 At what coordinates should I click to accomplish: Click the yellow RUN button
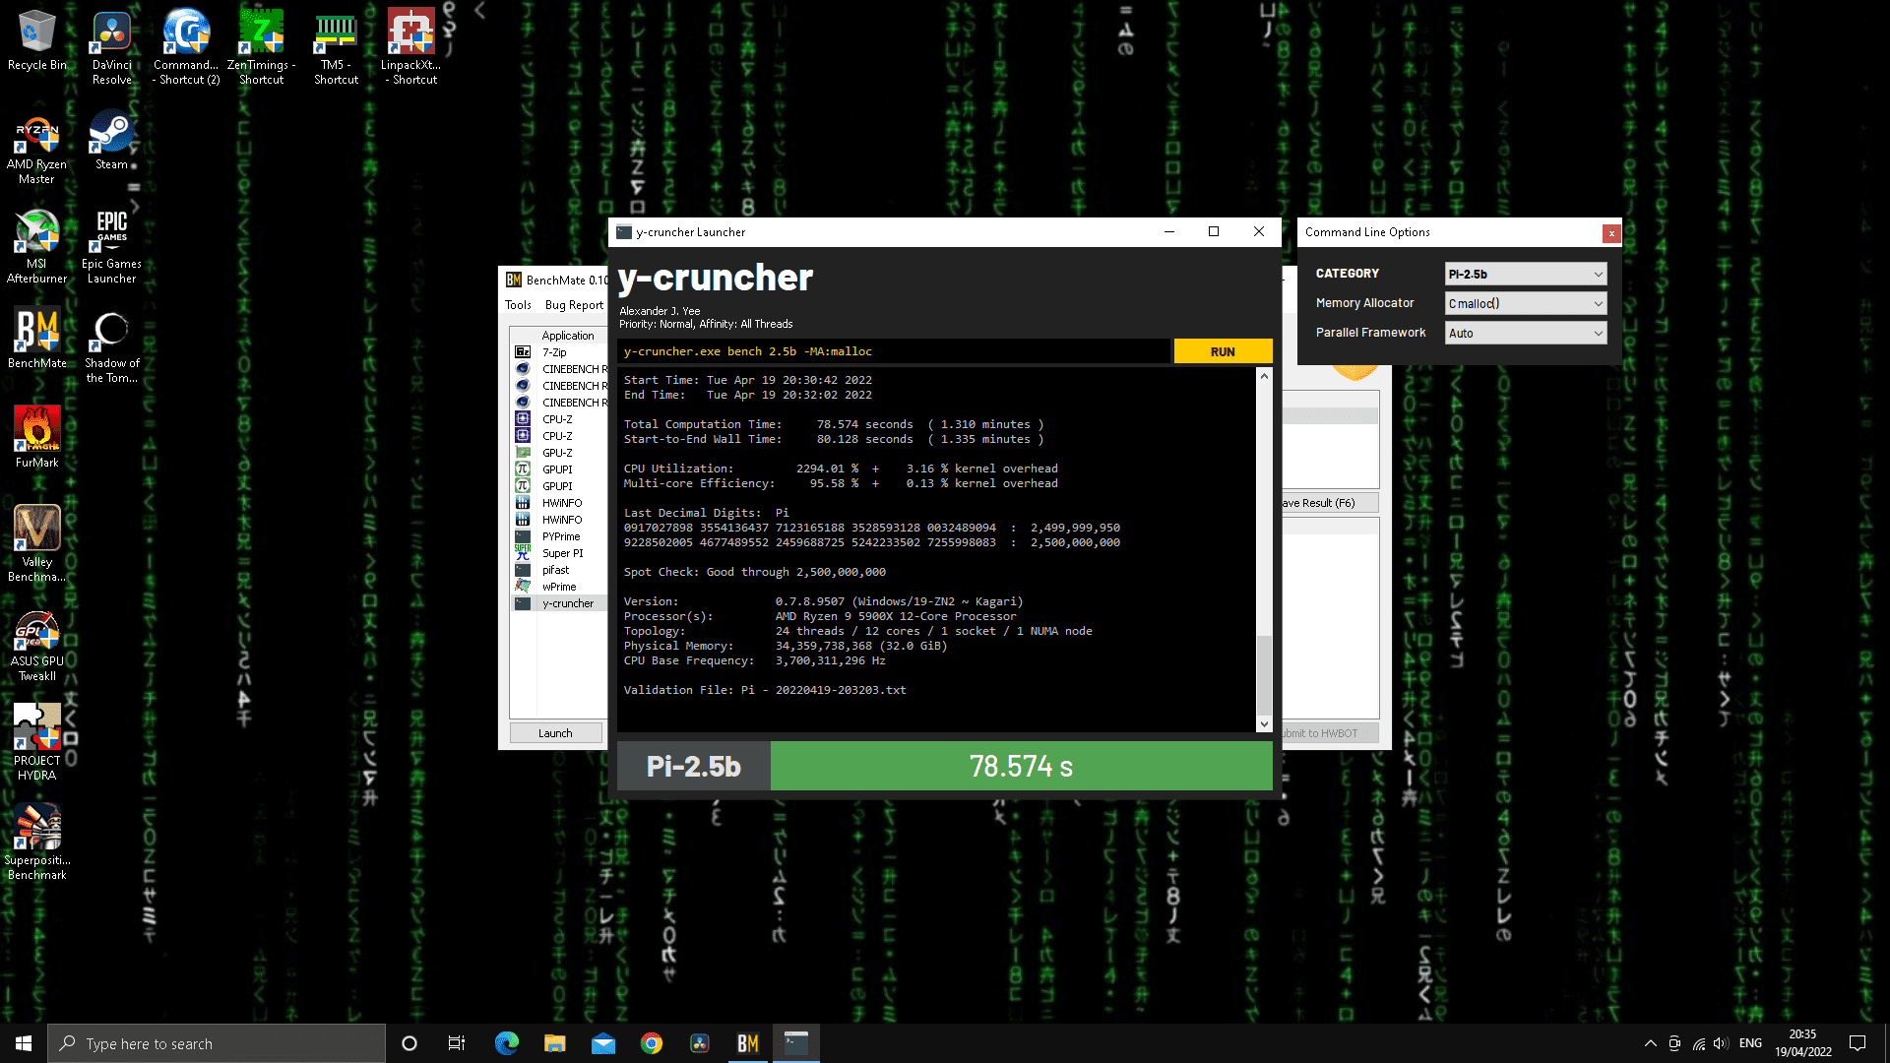tap(1223, 351)
